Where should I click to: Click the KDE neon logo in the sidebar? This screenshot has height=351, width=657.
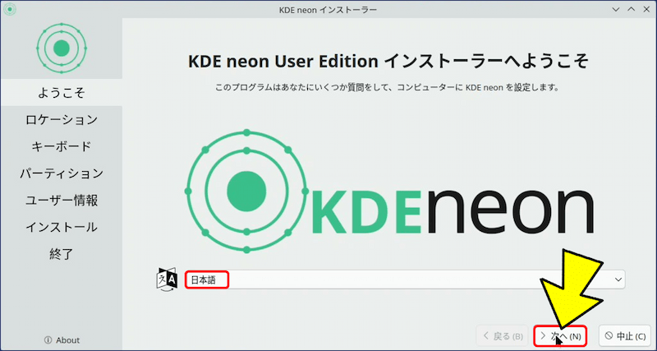tap(61, 48)
